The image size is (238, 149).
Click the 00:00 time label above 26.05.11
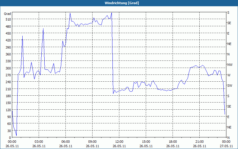click(x=12, y=142)
